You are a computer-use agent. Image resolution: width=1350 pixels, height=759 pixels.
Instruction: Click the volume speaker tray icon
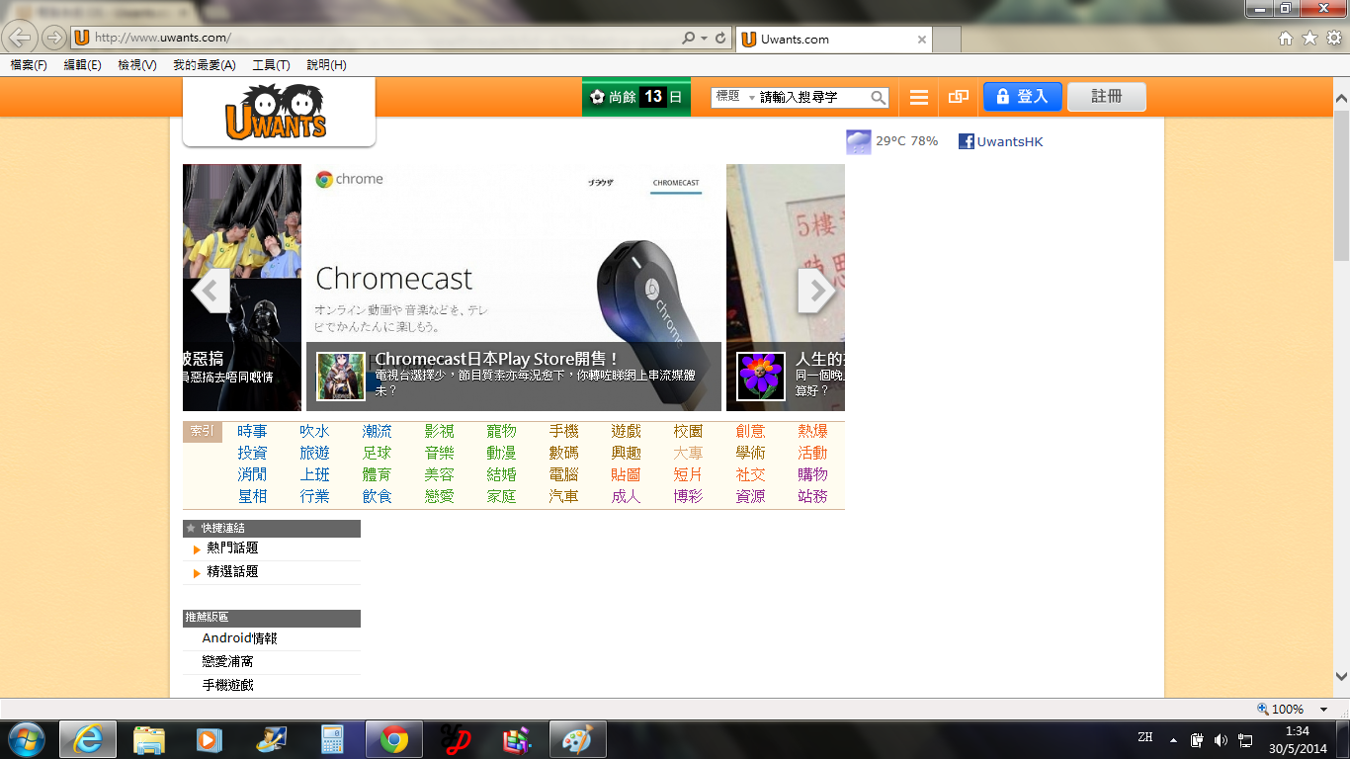coord(1221,739)
